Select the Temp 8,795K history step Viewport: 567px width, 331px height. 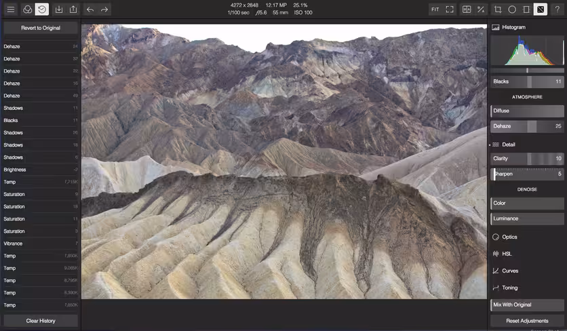(x=41, y=280)
